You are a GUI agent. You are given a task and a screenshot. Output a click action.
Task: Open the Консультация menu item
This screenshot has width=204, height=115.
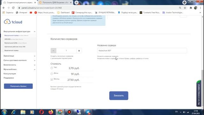(10, 74)
